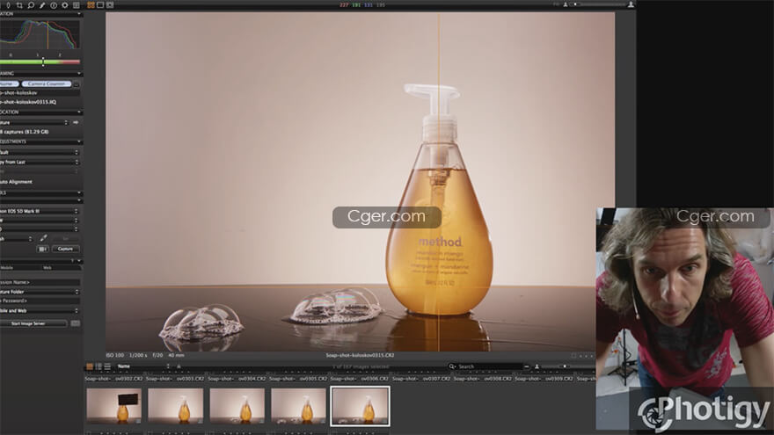Open the Details magnifier tool tab
This screenshot has width=774, height=435.
point(31,5)
